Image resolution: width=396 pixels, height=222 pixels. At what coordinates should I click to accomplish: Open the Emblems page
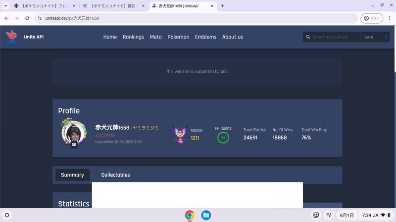tap(205, 37)
